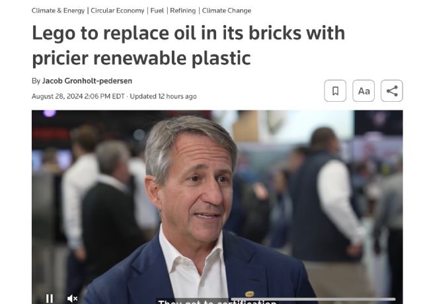View author Jacob Gronholt-pedersen's profile
The image size is (423, 304).
coord(87,81)
